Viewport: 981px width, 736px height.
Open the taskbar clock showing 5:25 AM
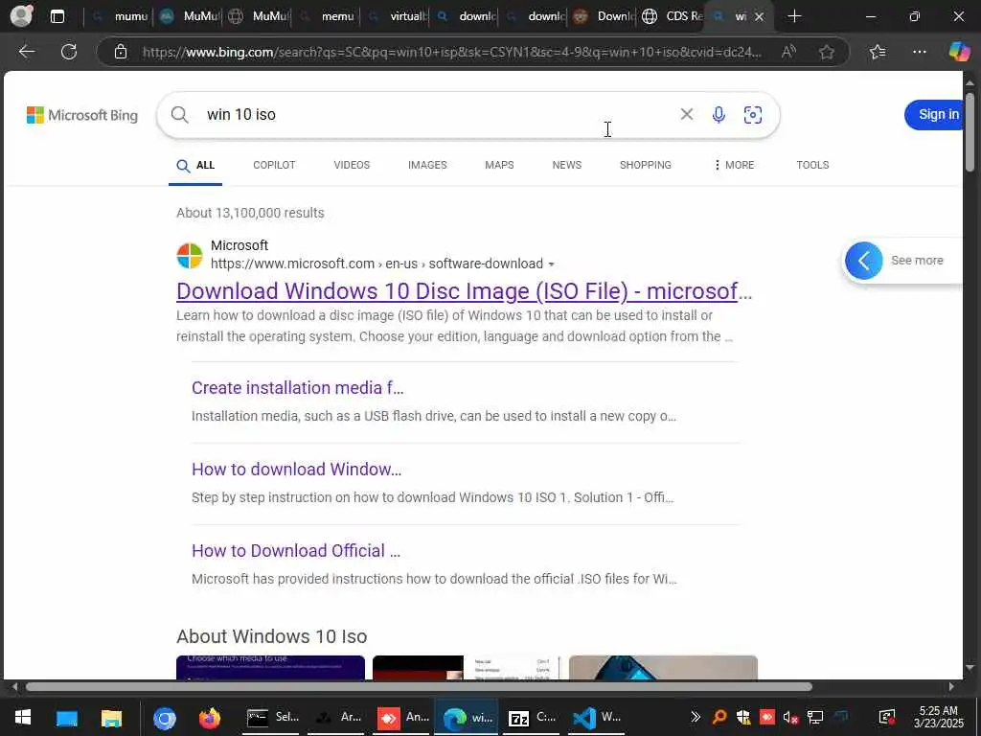tap(938, 717)
